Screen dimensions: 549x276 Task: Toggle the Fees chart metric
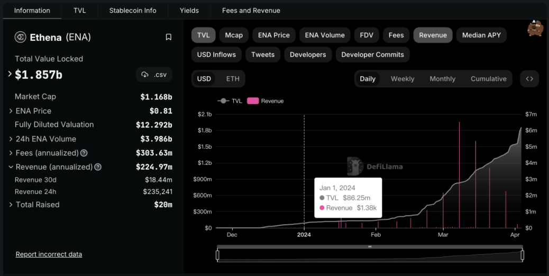pos(396,35)
